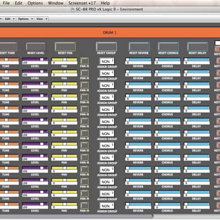The height and width of the screenshot is (220, 220).
Task: Click the bottom row's blue CHORUS slider
Action: 167,206
